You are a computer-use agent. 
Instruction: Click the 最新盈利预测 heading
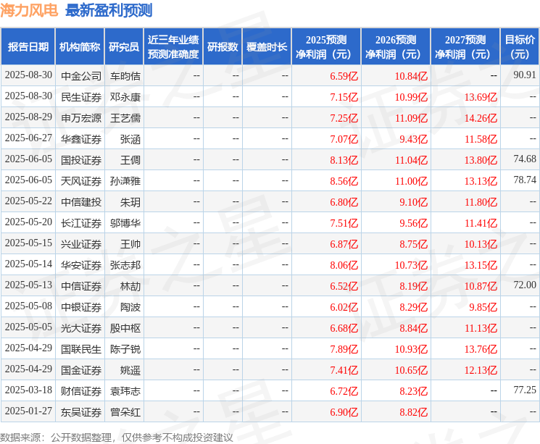[x=109, y=10]
